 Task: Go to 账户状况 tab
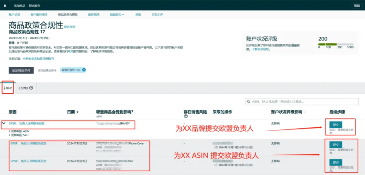click(x=15, y=14)
